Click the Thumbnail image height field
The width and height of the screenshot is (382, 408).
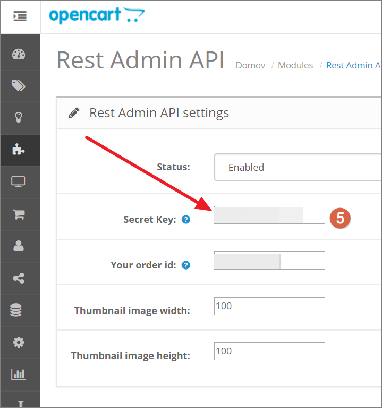click(269, 351)
